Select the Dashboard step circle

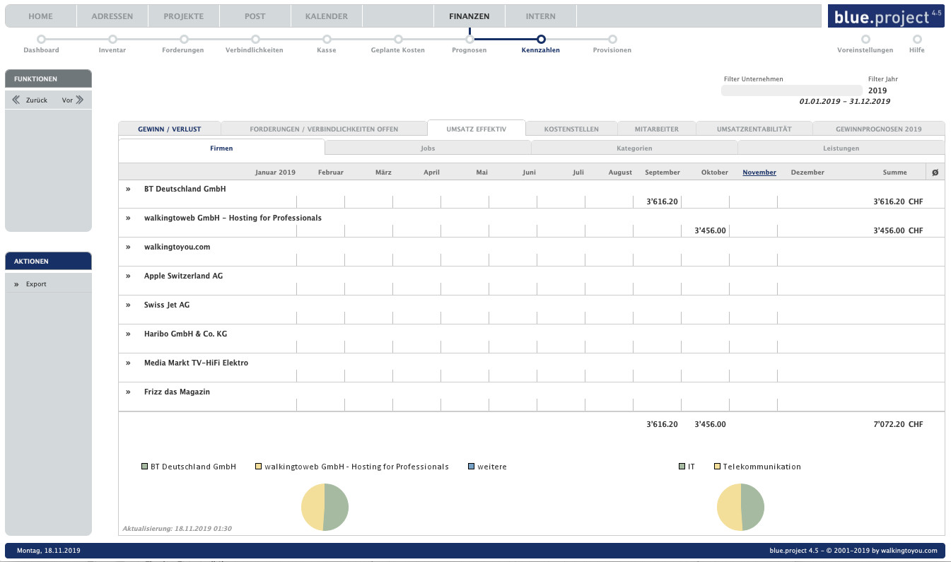coord(41,40)
